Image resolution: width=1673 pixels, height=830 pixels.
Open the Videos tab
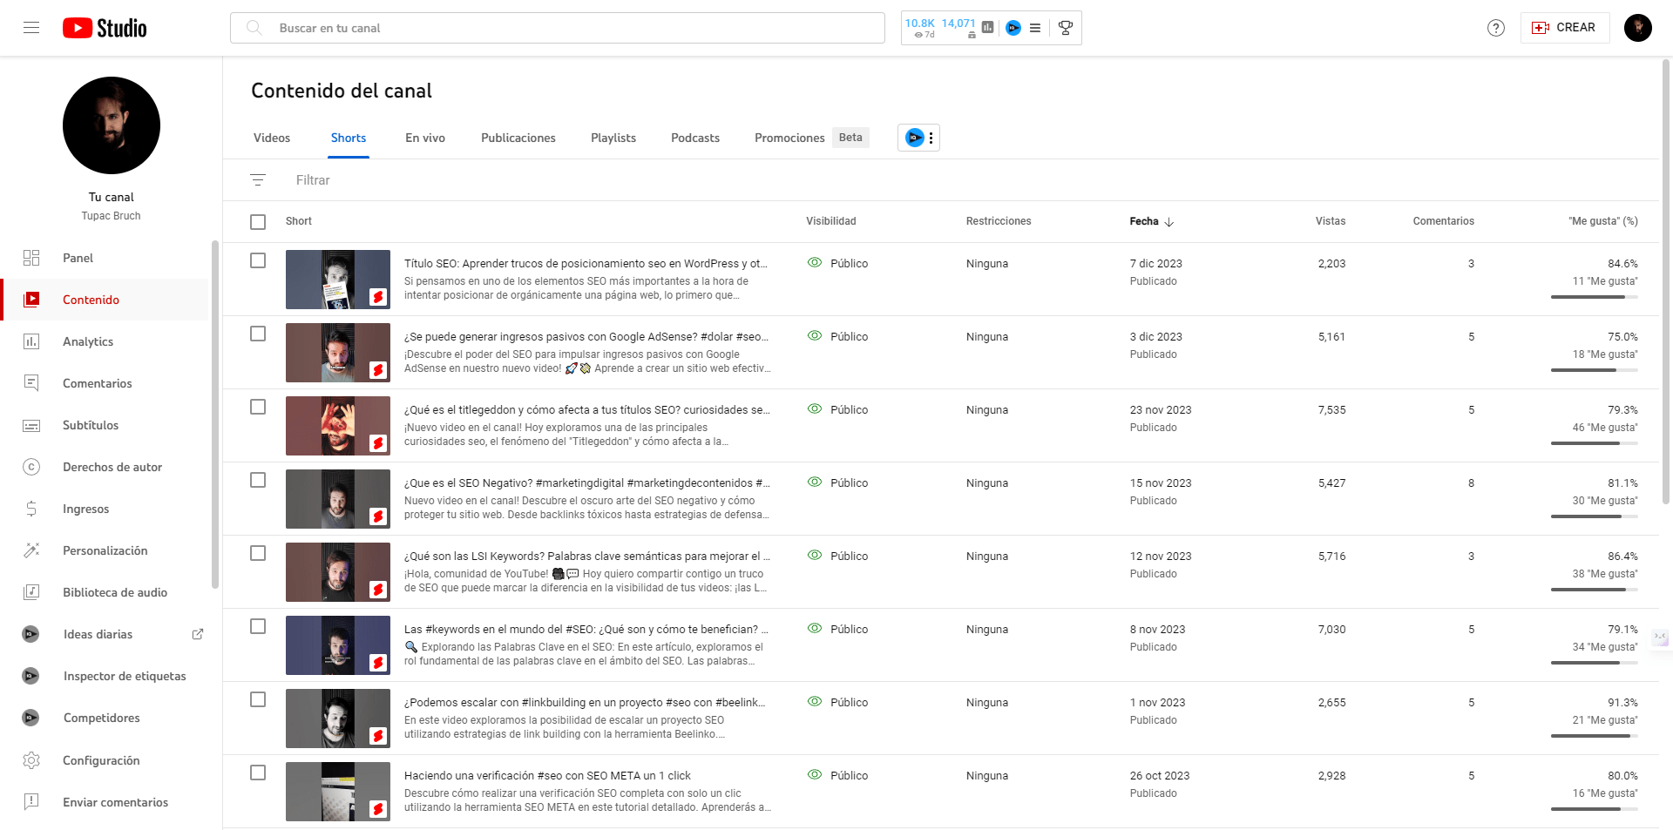coord(271,138)
